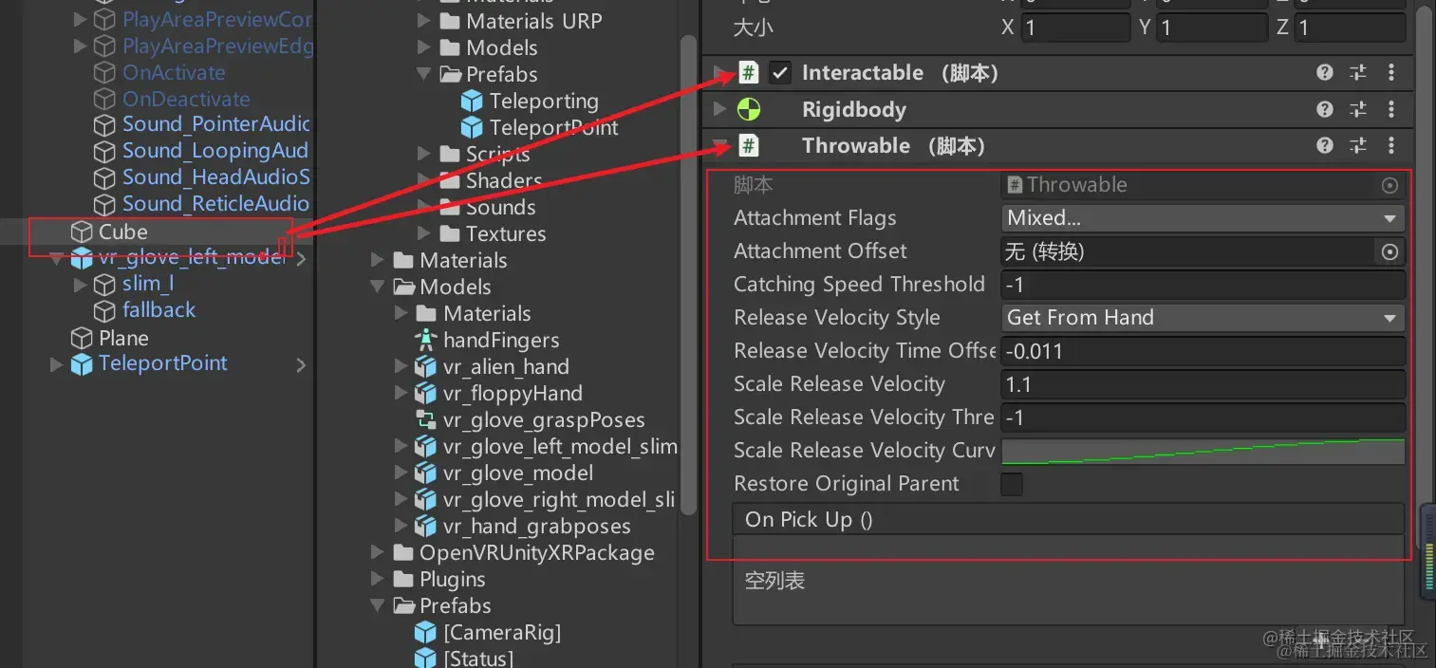Open presets for Rigidbody component
Image resolution: width=1436 pixels, height=668 pixels.
click(x=1358, y=109)
